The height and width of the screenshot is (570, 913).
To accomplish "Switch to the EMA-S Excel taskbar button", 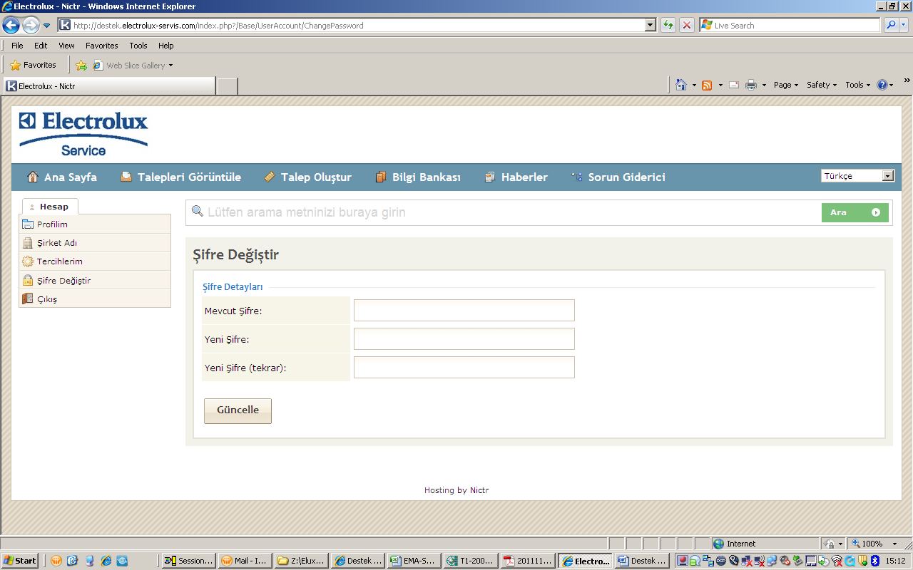I will (414, 561).
